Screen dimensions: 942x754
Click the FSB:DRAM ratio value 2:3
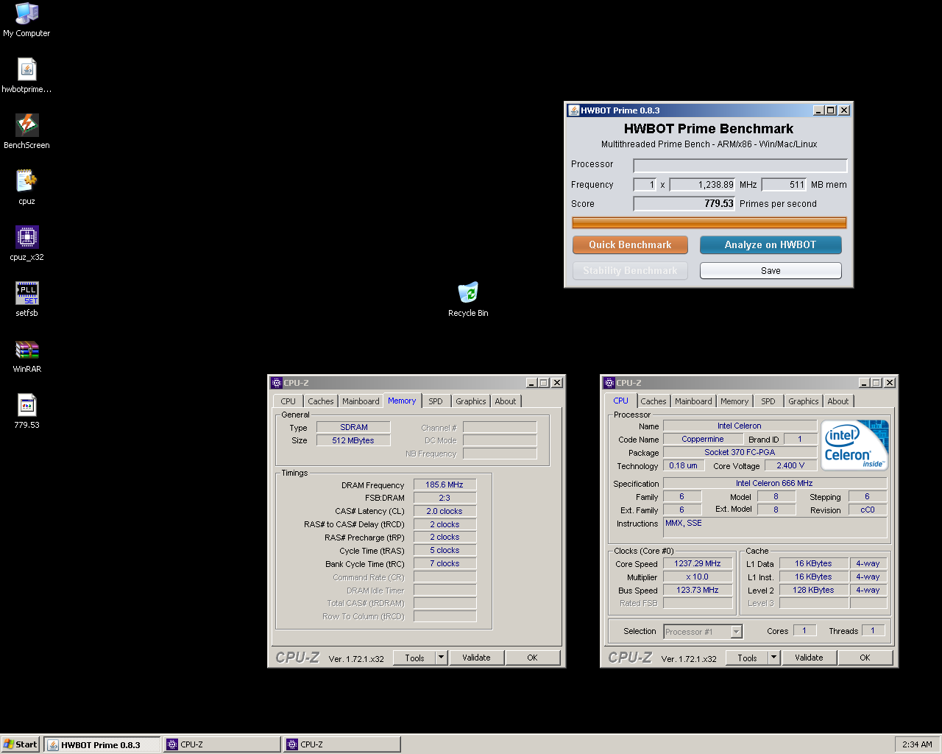[445, 498]
